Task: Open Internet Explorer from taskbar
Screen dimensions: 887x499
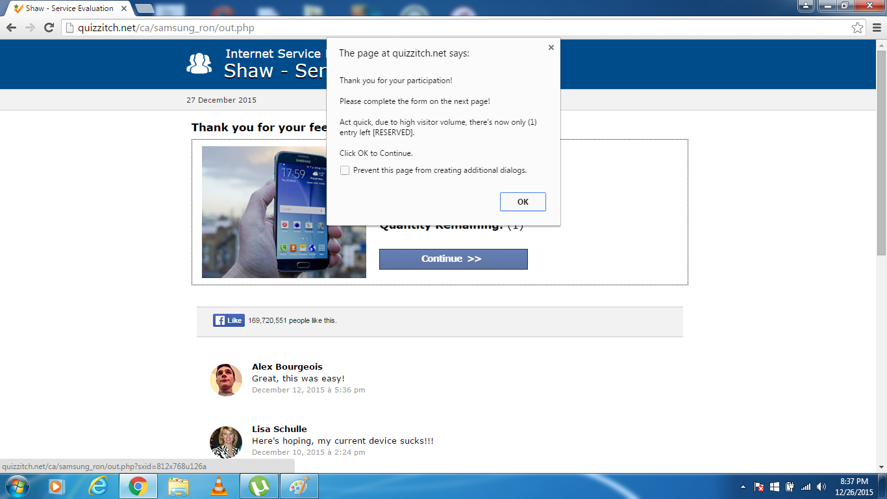Action: 98,486
